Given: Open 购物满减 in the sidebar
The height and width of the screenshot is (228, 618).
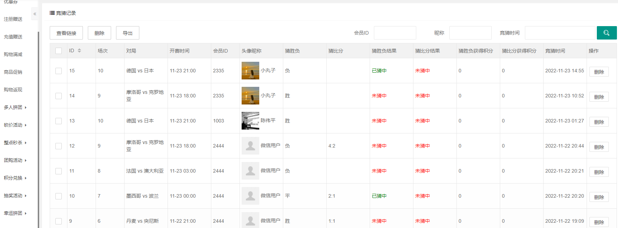Looking at the screenshot, I should [x=13, y=54].
